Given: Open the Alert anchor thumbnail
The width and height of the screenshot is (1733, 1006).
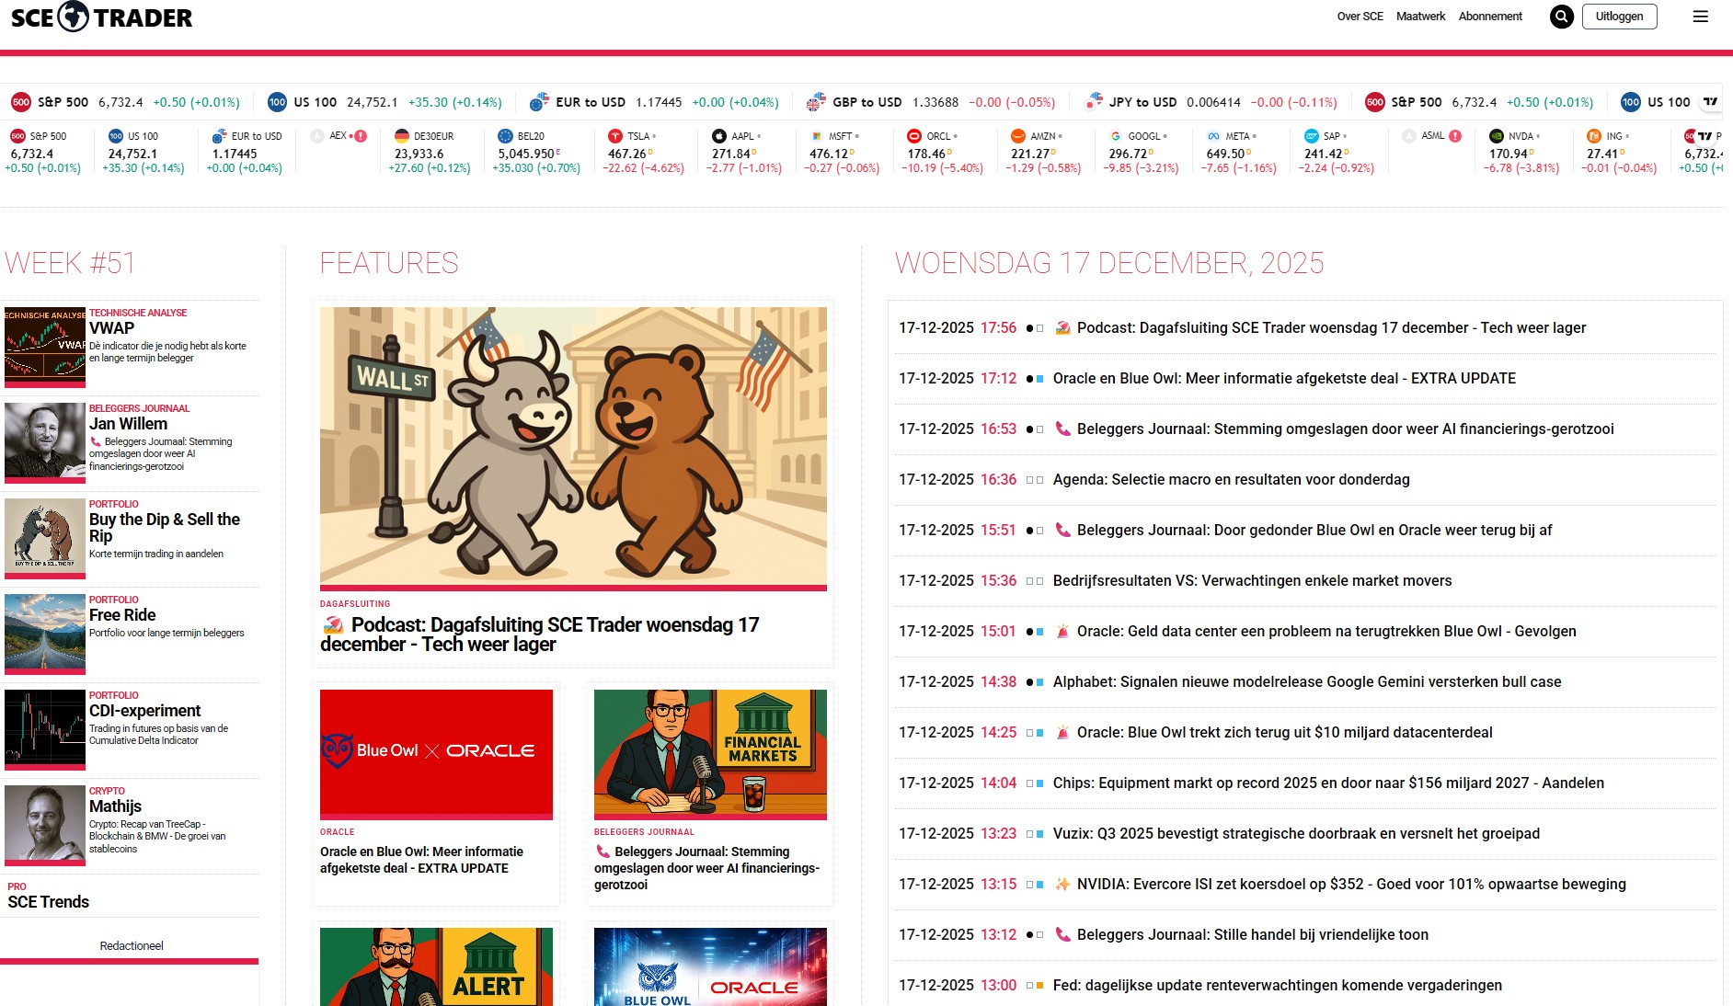Looking at the screenshot, I should [x=436, y=966].
